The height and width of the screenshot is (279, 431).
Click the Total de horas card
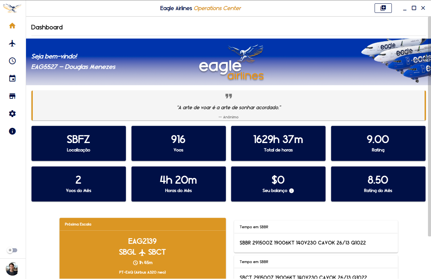point(278,143)
